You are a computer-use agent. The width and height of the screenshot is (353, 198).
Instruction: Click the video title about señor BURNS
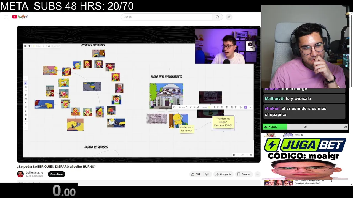pos(56,167)
